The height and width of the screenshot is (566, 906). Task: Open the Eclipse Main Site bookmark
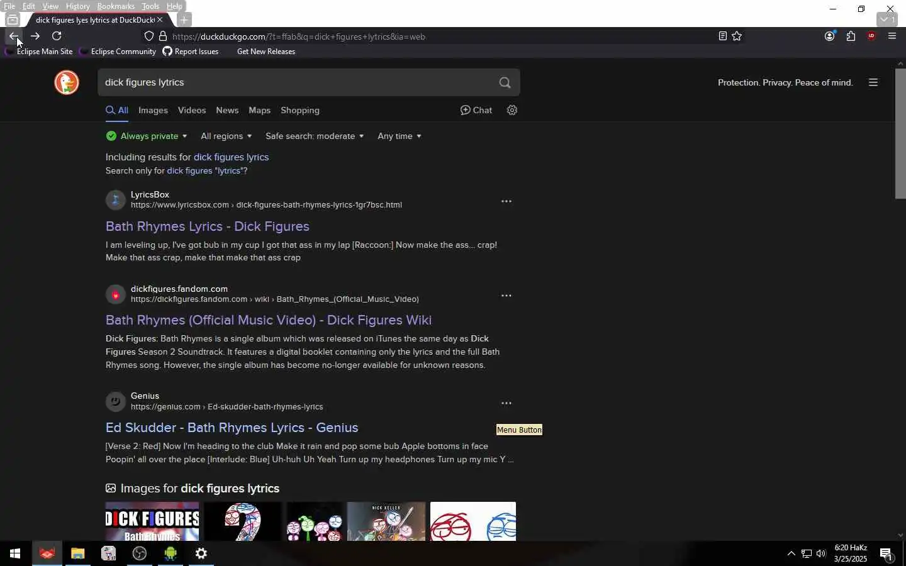click(39, 52)
